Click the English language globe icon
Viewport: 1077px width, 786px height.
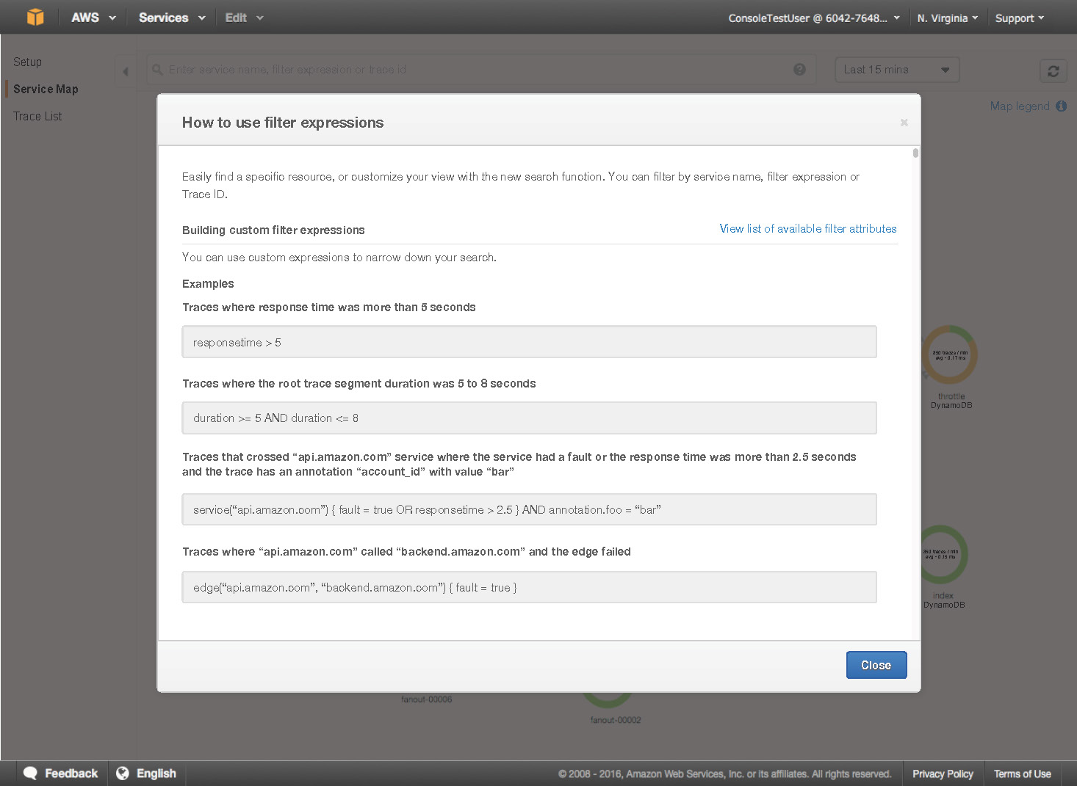point(122,773)
